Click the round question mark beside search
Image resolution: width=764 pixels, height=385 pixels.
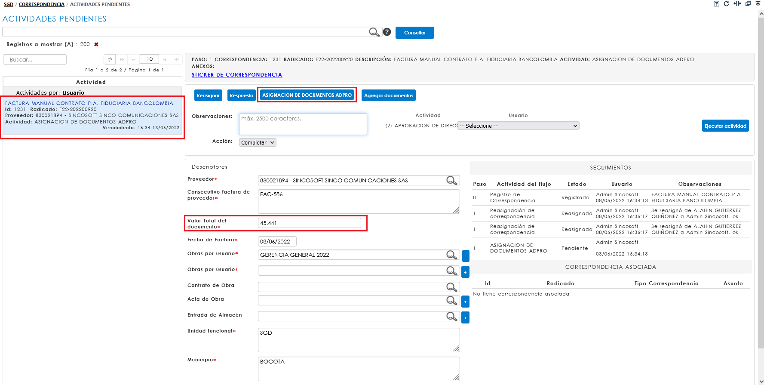[x=387, y=32]
